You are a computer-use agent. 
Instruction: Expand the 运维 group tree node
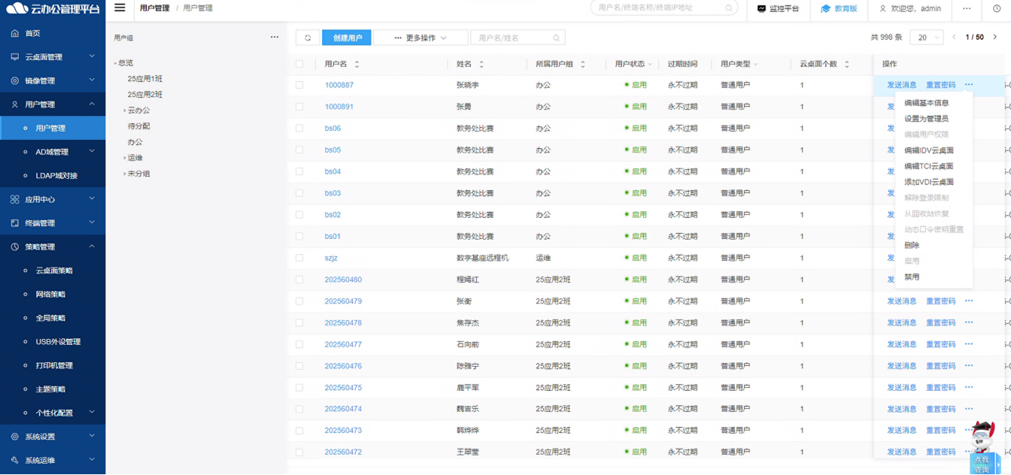tap(125, 158)
